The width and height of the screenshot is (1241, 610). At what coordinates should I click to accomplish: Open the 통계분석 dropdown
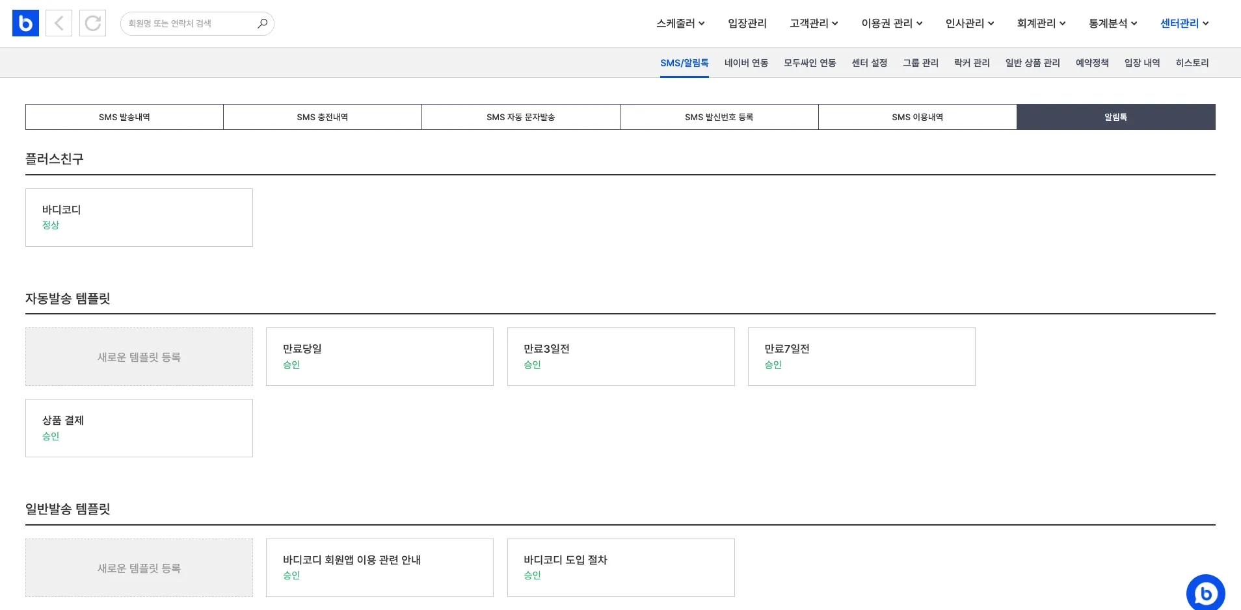(1113, 23)
